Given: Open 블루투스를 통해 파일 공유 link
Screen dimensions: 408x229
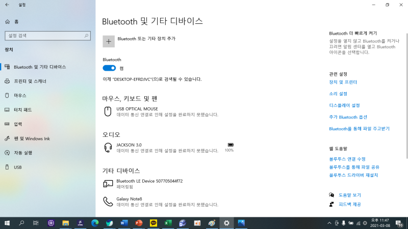Looking at the screenshot, I should (354, 167).
